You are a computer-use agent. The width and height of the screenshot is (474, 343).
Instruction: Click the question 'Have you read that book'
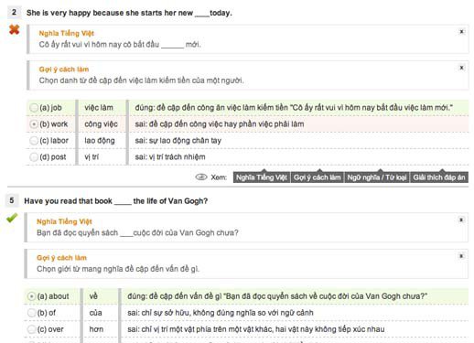(116, 201)
